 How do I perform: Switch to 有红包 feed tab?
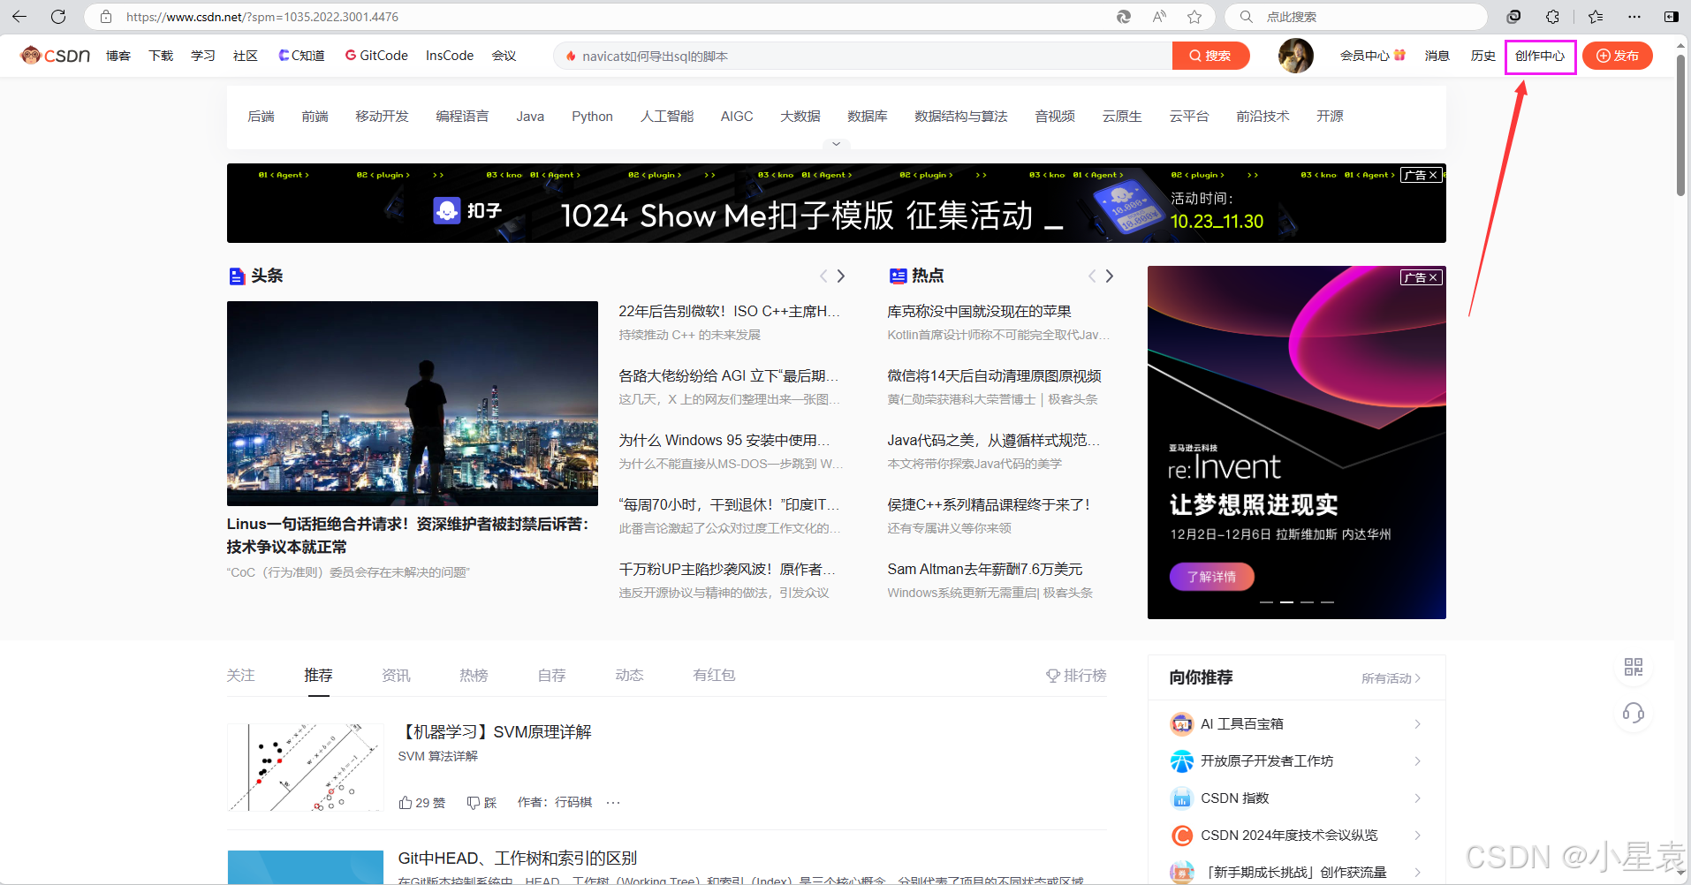click(x=714, y=675)
